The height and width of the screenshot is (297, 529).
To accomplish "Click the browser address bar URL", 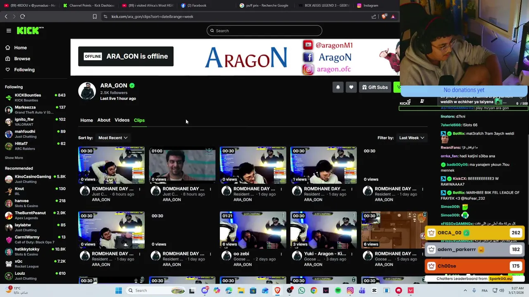I will tap(153, 16).
